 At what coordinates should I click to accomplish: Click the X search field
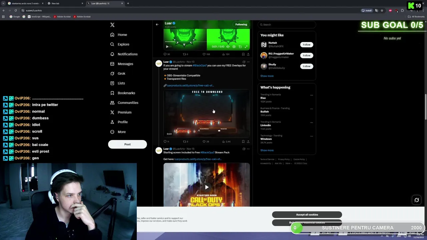[x=287, y=24]
